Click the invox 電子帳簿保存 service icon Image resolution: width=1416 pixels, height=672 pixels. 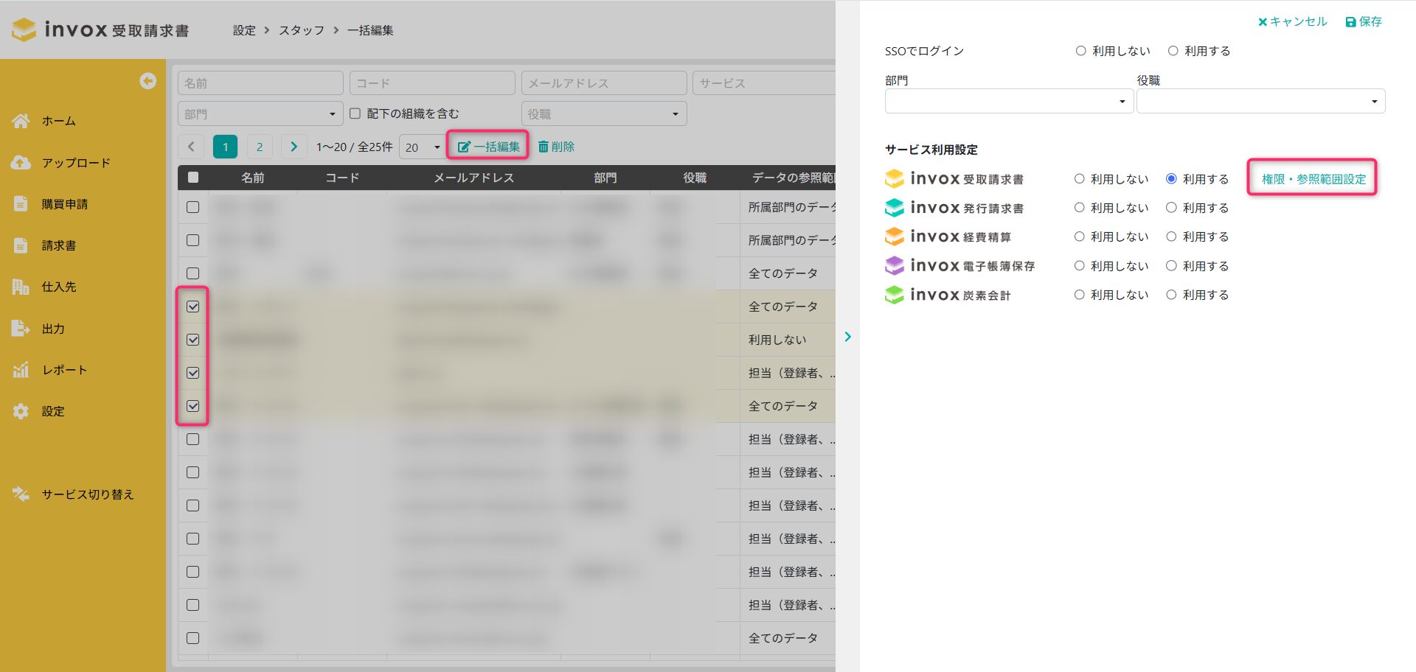[894, 265]
